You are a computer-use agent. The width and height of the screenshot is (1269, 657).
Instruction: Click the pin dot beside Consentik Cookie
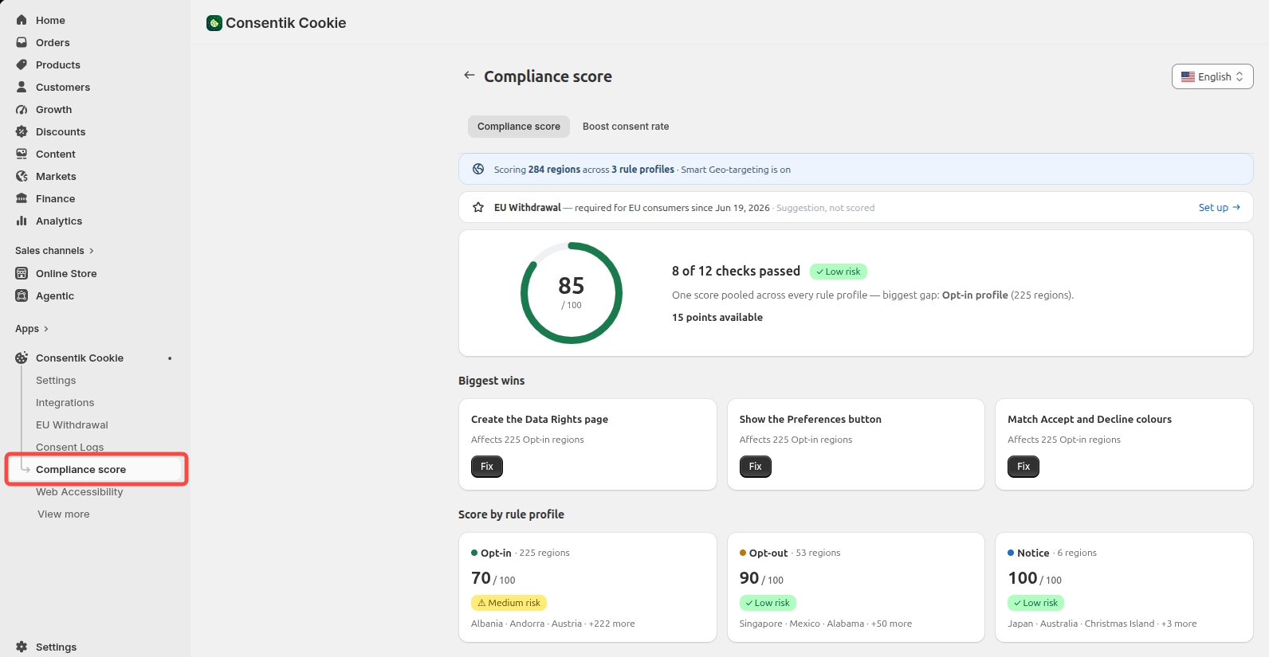point(170,358)
